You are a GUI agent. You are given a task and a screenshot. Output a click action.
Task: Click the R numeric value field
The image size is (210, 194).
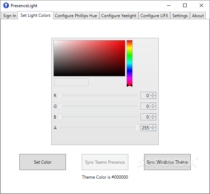click(x=145, y=95)
